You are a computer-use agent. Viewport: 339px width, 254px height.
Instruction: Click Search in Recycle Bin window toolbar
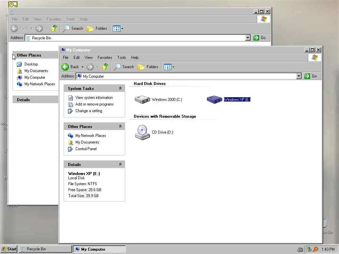pyautogui.click(x=73, y=28)
